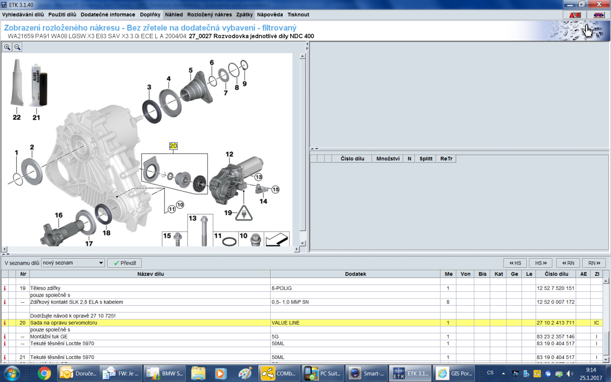Select the Sada na opravu servomotoru row

(x=143, y=323)
